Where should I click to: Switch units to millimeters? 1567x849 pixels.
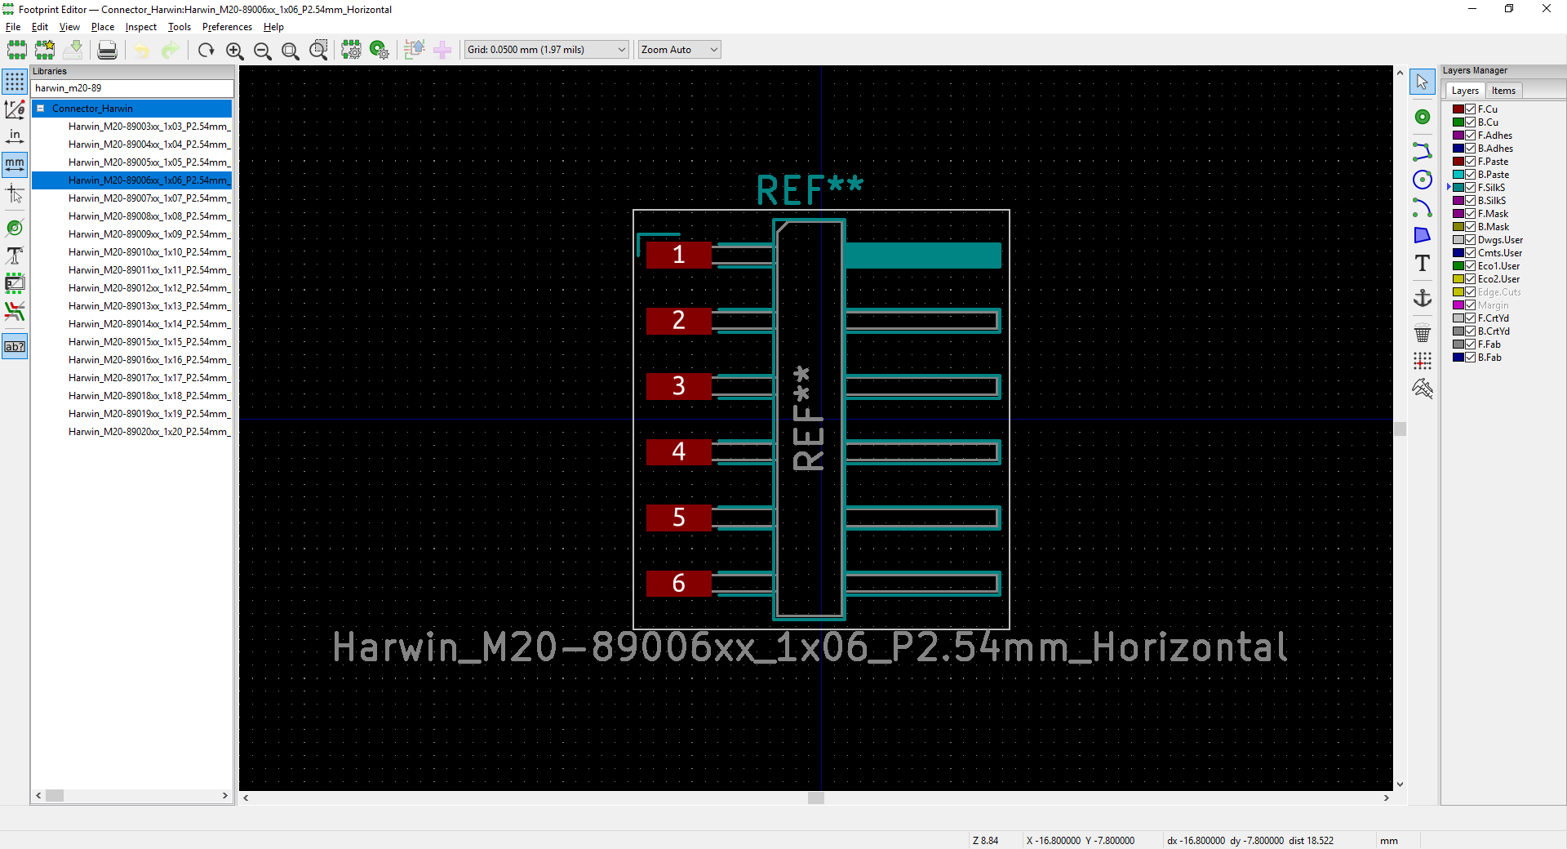[14, 164]
